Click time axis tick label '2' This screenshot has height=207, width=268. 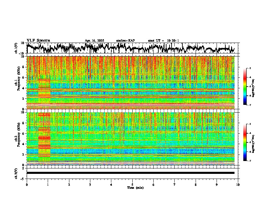click(x=69, y=185)
